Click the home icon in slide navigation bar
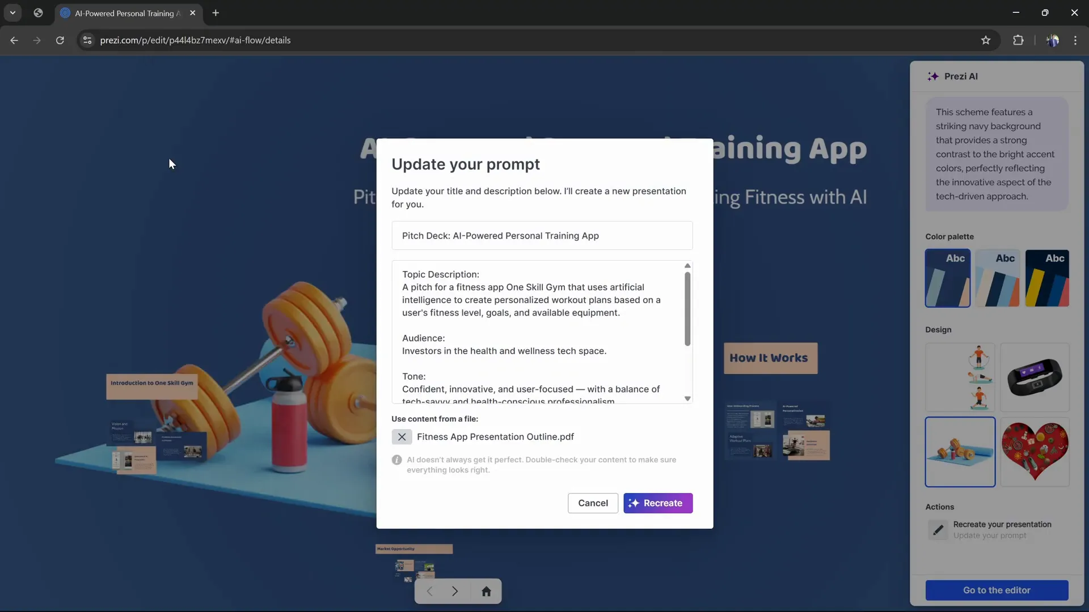1089x612 pixels. coord(487,591)
